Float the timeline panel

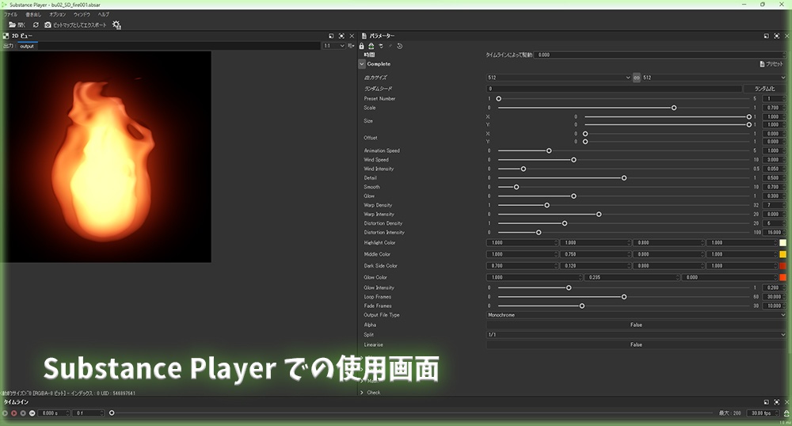coord(766,402)
